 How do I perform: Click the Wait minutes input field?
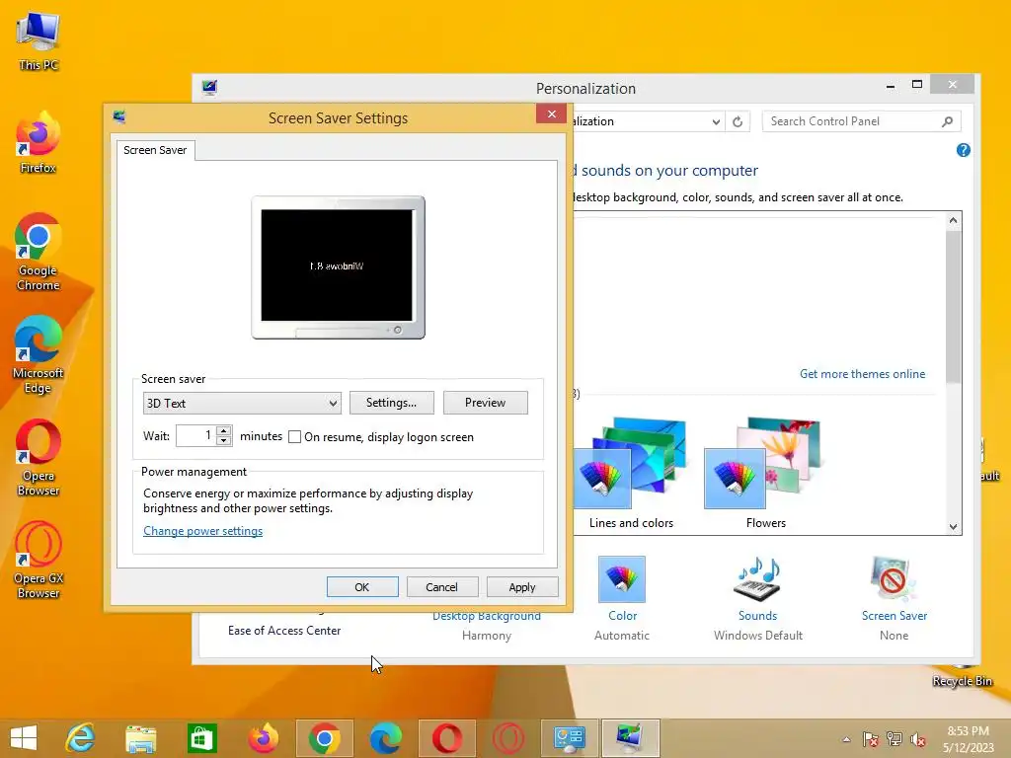196,435
